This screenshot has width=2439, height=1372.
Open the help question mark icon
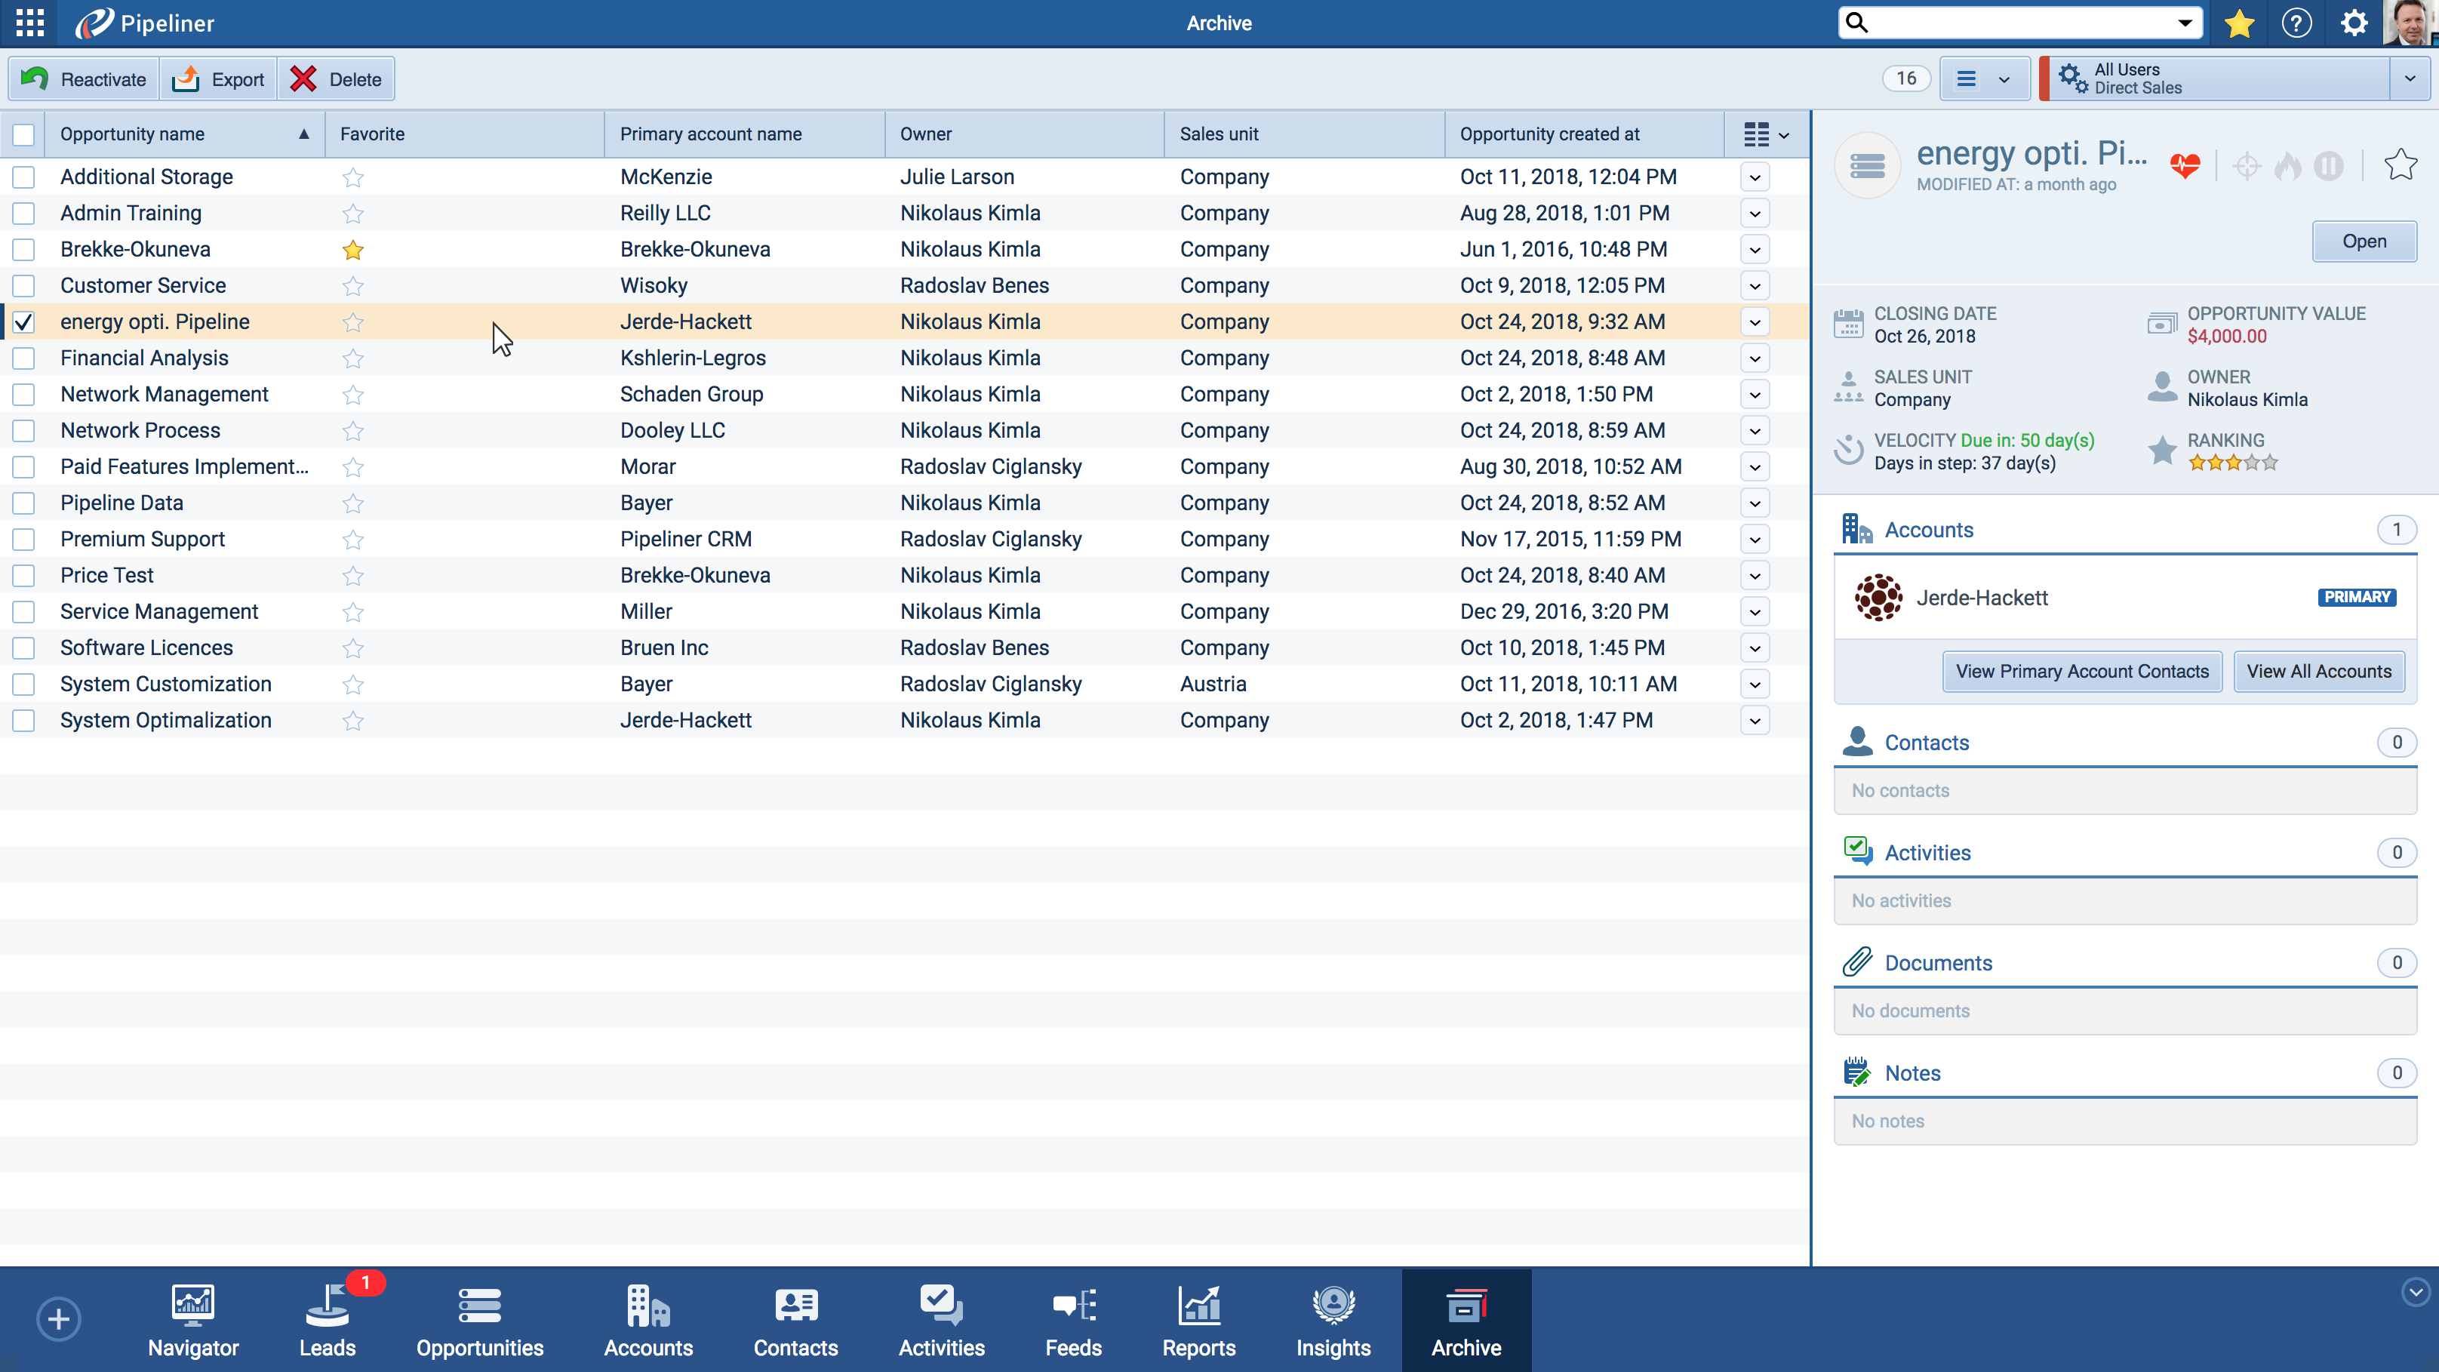pyautogui.click(x=2296, y=23)
